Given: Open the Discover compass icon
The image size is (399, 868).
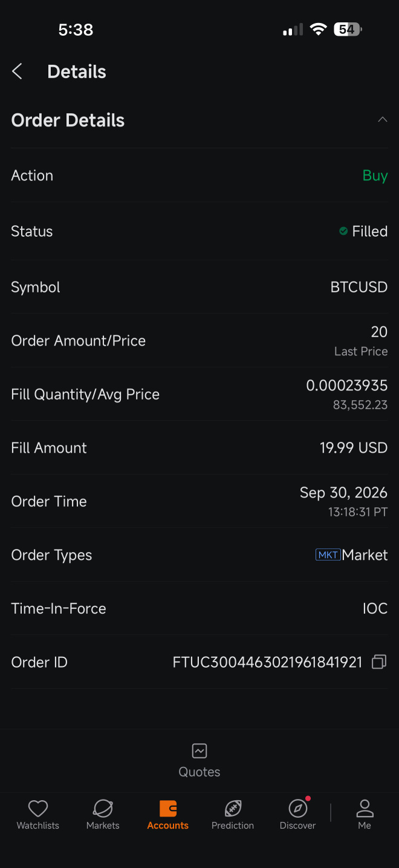Looking at the screenshot, I should click(298, 808).
